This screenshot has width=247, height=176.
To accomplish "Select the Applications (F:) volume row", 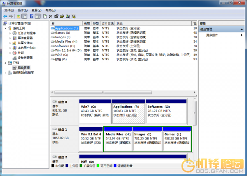I will coord(123,28).
